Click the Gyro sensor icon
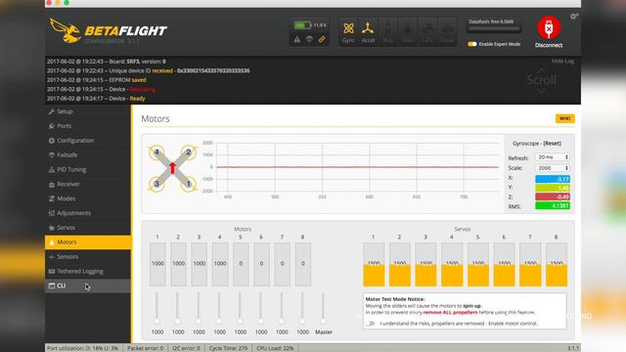Image resolution: width=626 pixels, height=352 pixels. pyautogui.click(x=348, y=31)
